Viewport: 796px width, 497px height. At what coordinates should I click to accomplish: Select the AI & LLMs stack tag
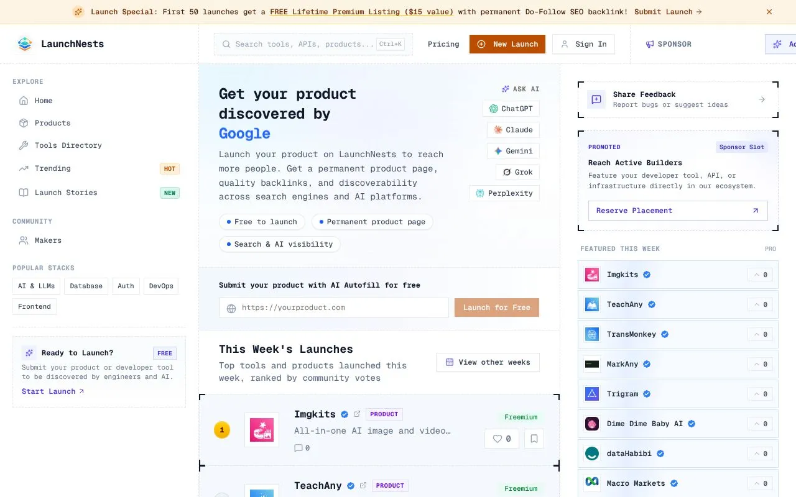click(37, 286)
